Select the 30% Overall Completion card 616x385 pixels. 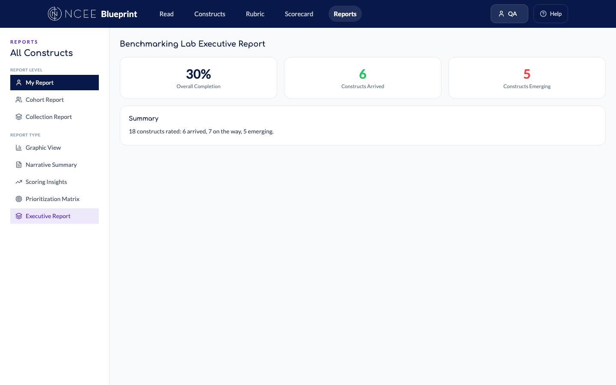click(x=198, y=78)
